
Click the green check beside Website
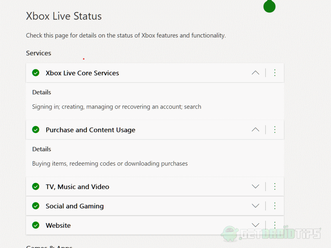pyautogui.click(x=36, y=225)
